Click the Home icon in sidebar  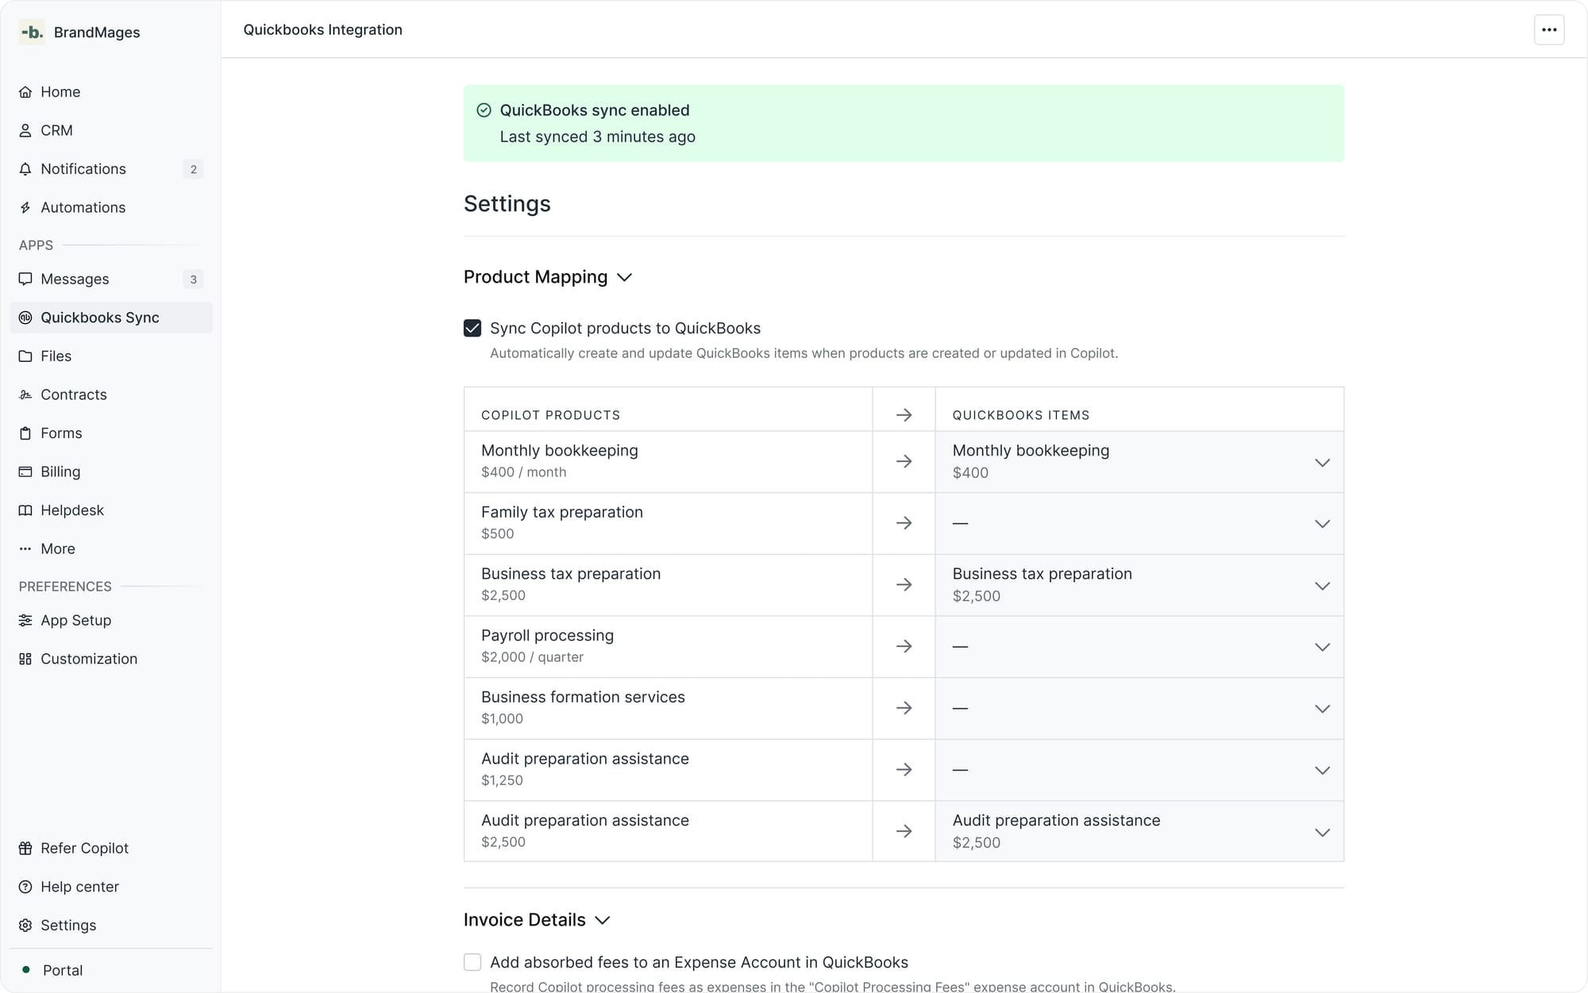pos(25,92)
